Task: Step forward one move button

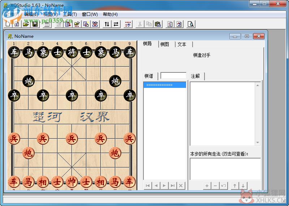Action: tap(164, 185)
